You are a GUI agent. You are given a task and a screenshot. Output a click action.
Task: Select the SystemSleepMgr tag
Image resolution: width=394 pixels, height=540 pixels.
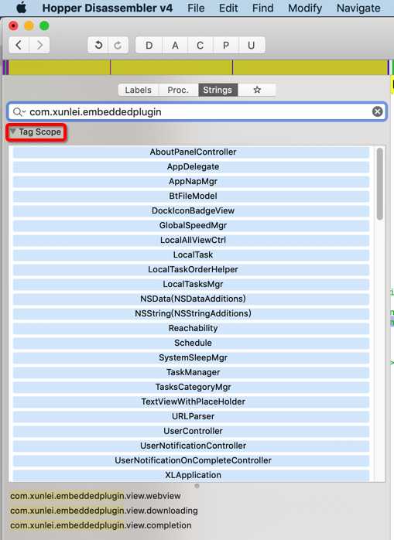[191, 357]
